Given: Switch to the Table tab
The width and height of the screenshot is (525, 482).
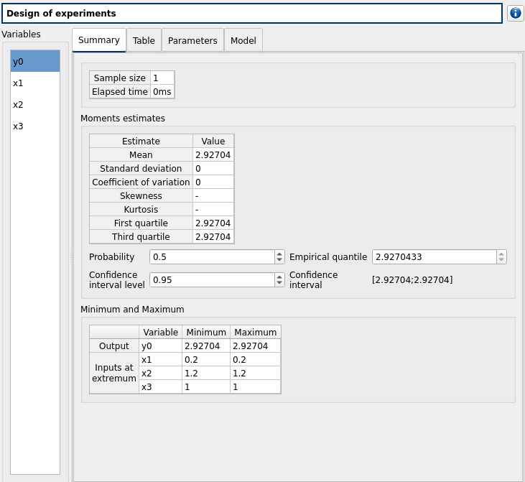Looking at the screenshot, I should click(x=144, y=40).
